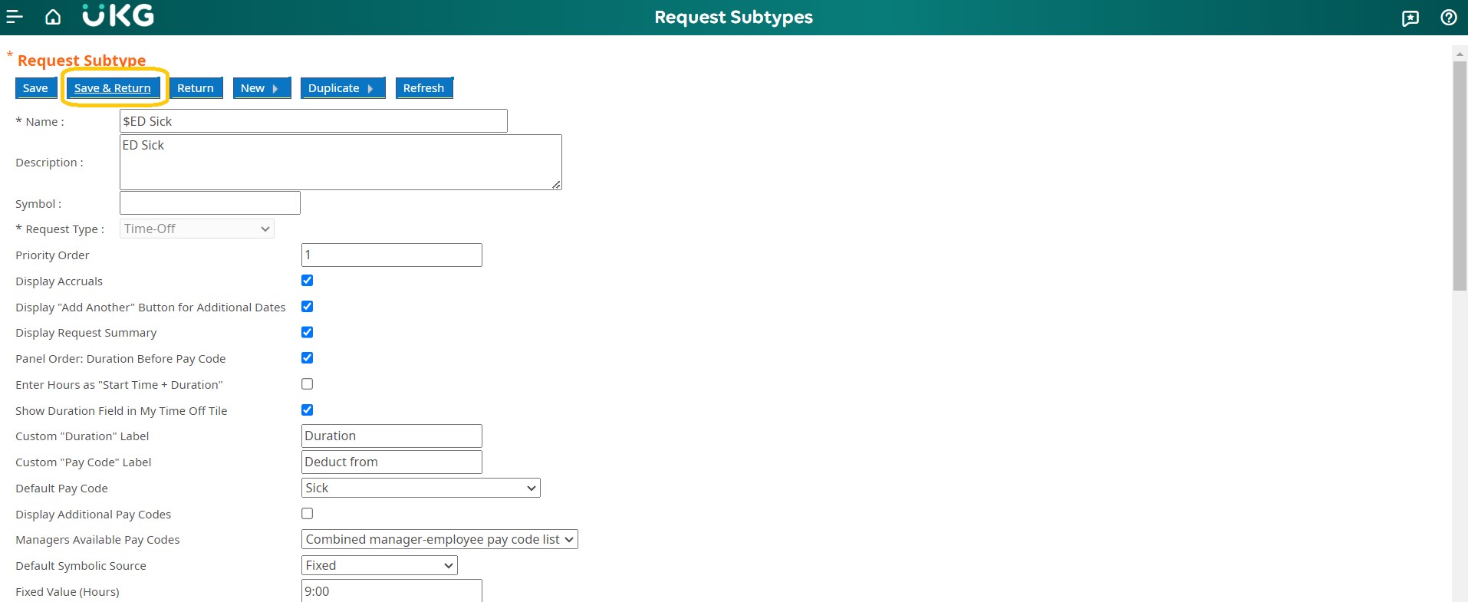The image size is (1468, 602).
Task: Click the vertical page scrollbar thumb
Action: [1460, 176]
